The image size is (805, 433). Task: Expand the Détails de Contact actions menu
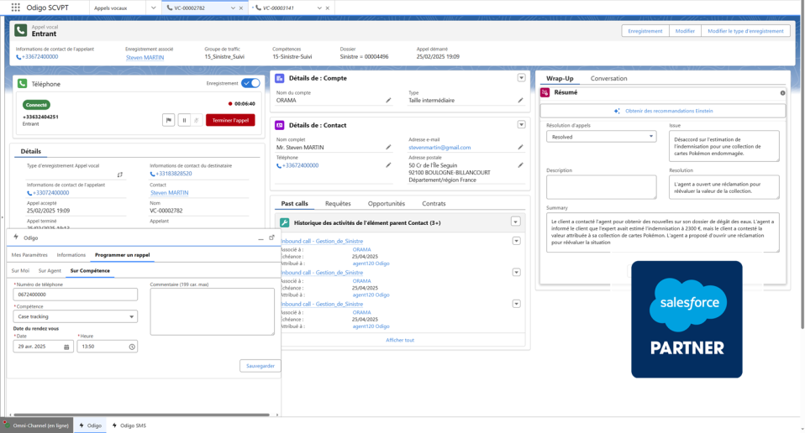(x=521, y=124)
